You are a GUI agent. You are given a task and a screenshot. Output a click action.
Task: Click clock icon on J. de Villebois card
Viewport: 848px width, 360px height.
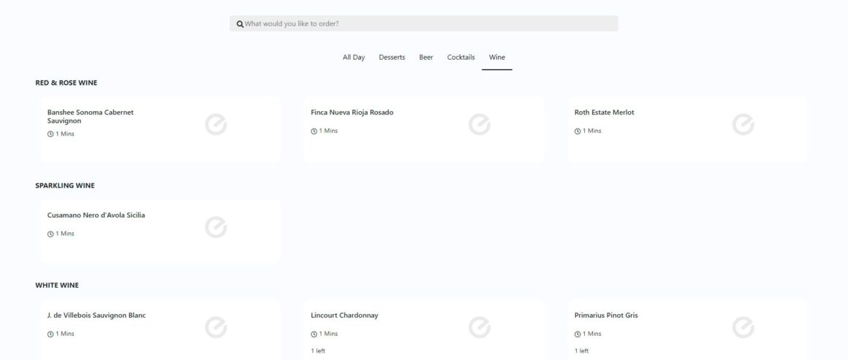[x=50, y=334]
